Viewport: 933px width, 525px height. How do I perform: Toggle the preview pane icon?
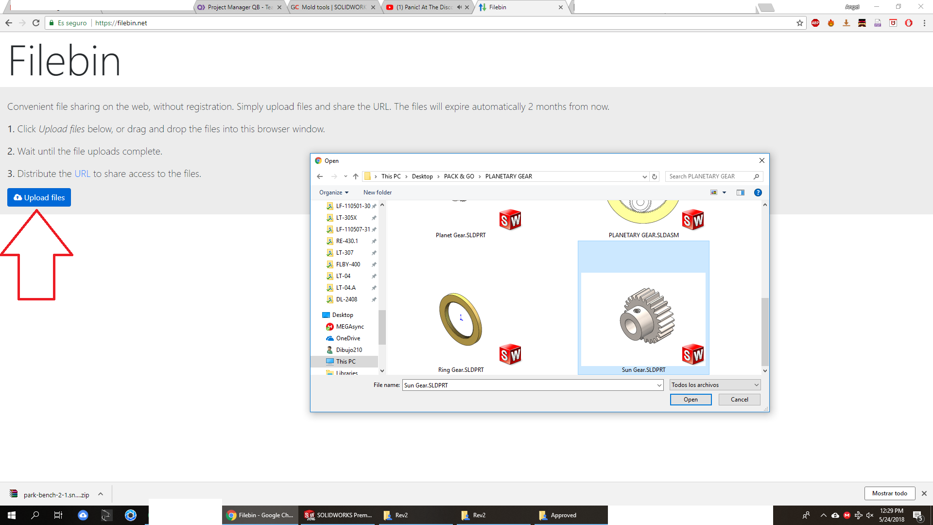tap(740, 192)
